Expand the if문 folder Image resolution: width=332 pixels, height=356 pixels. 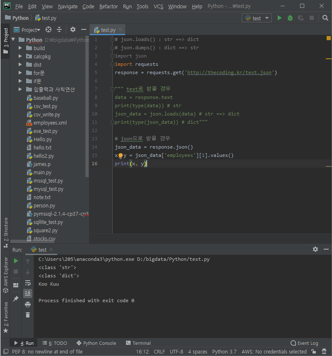(20, 81)
